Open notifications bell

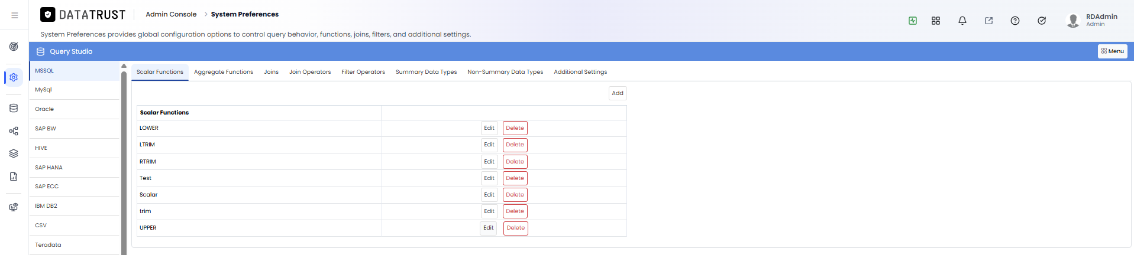coord(962,21)
